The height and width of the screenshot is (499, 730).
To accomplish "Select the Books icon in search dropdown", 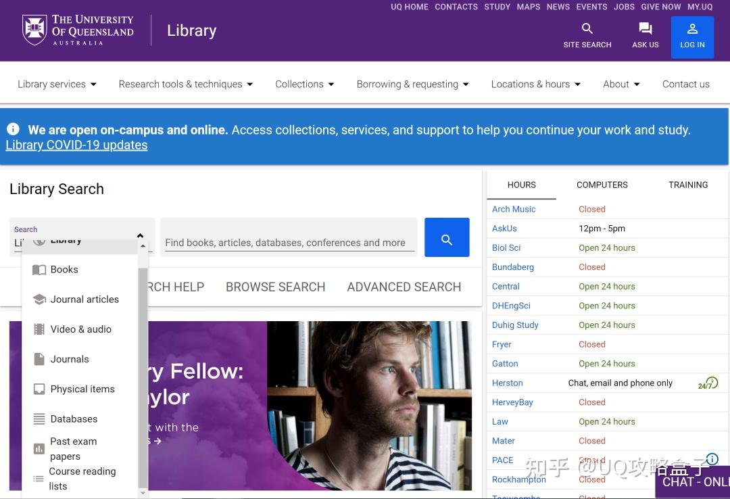I will 39,269.
